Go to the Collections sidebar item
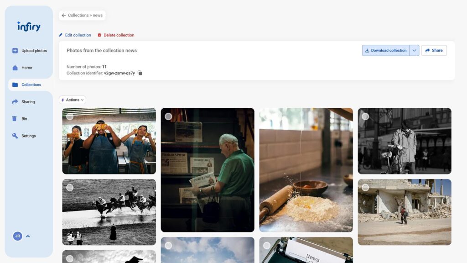This screenshot has height=263, width=467. [x=29, y=84]
